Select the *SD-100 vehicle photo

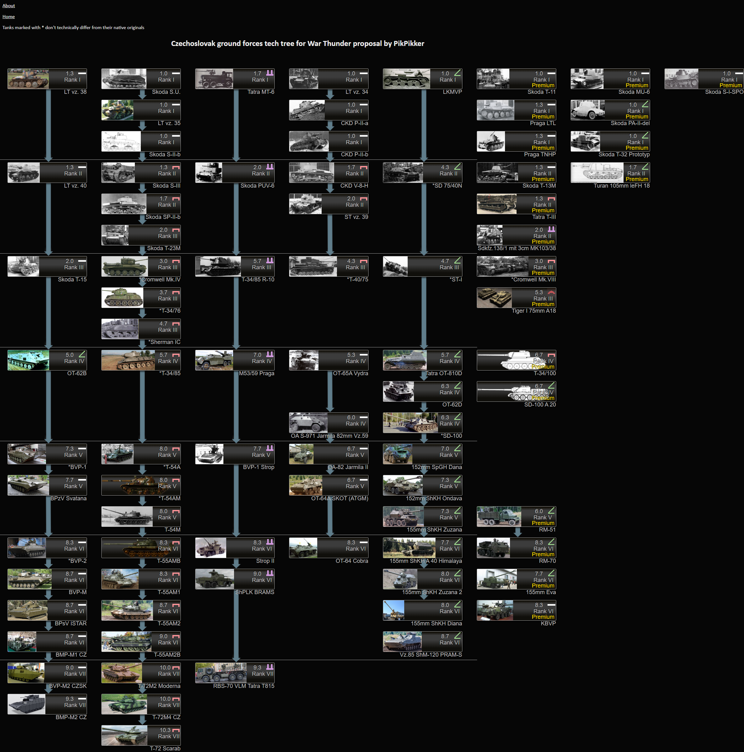[410, 423]
